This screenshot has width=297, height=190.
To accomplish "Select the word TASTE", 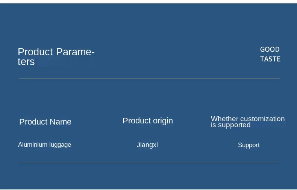I will (x=270, y=59).
